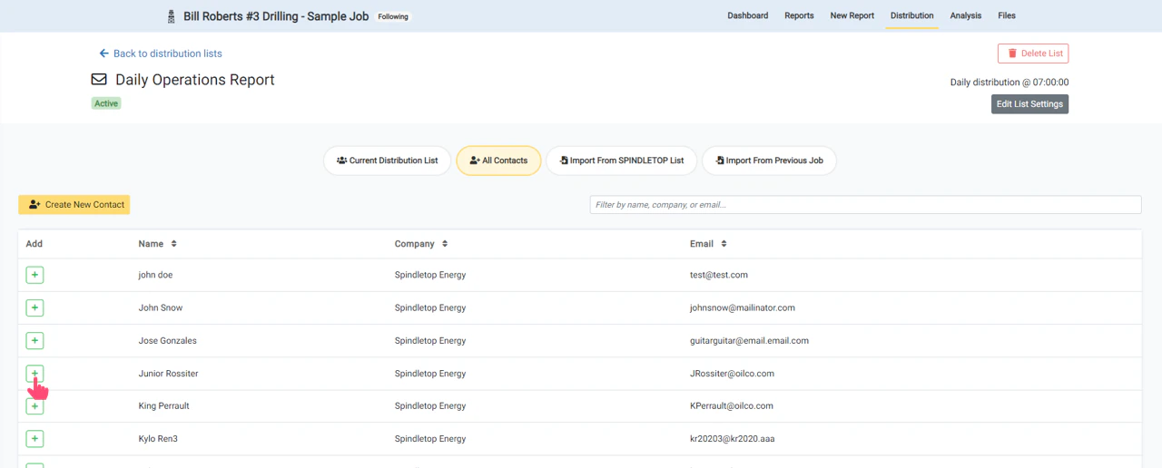
Task: Click the Create New Contact button
Action: coord(74,205)
